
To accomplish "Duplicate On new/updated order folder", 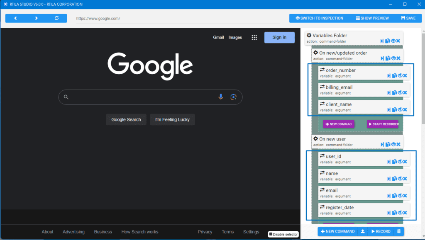I will (x=388, y=58).
